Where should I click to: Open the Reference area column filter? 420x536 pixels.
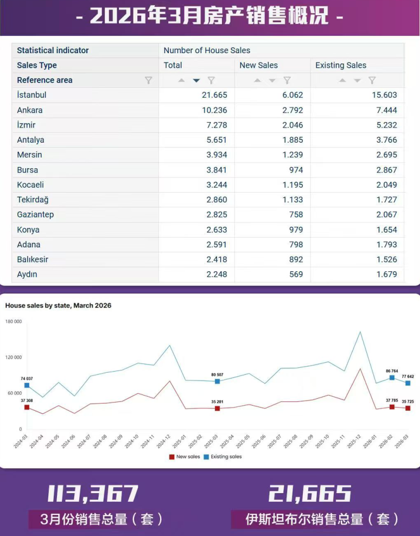(x=148, y=80)
